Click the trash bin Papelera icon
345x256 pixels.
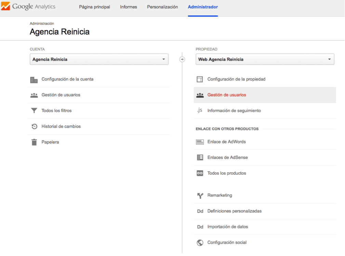[x=34, y=142]
